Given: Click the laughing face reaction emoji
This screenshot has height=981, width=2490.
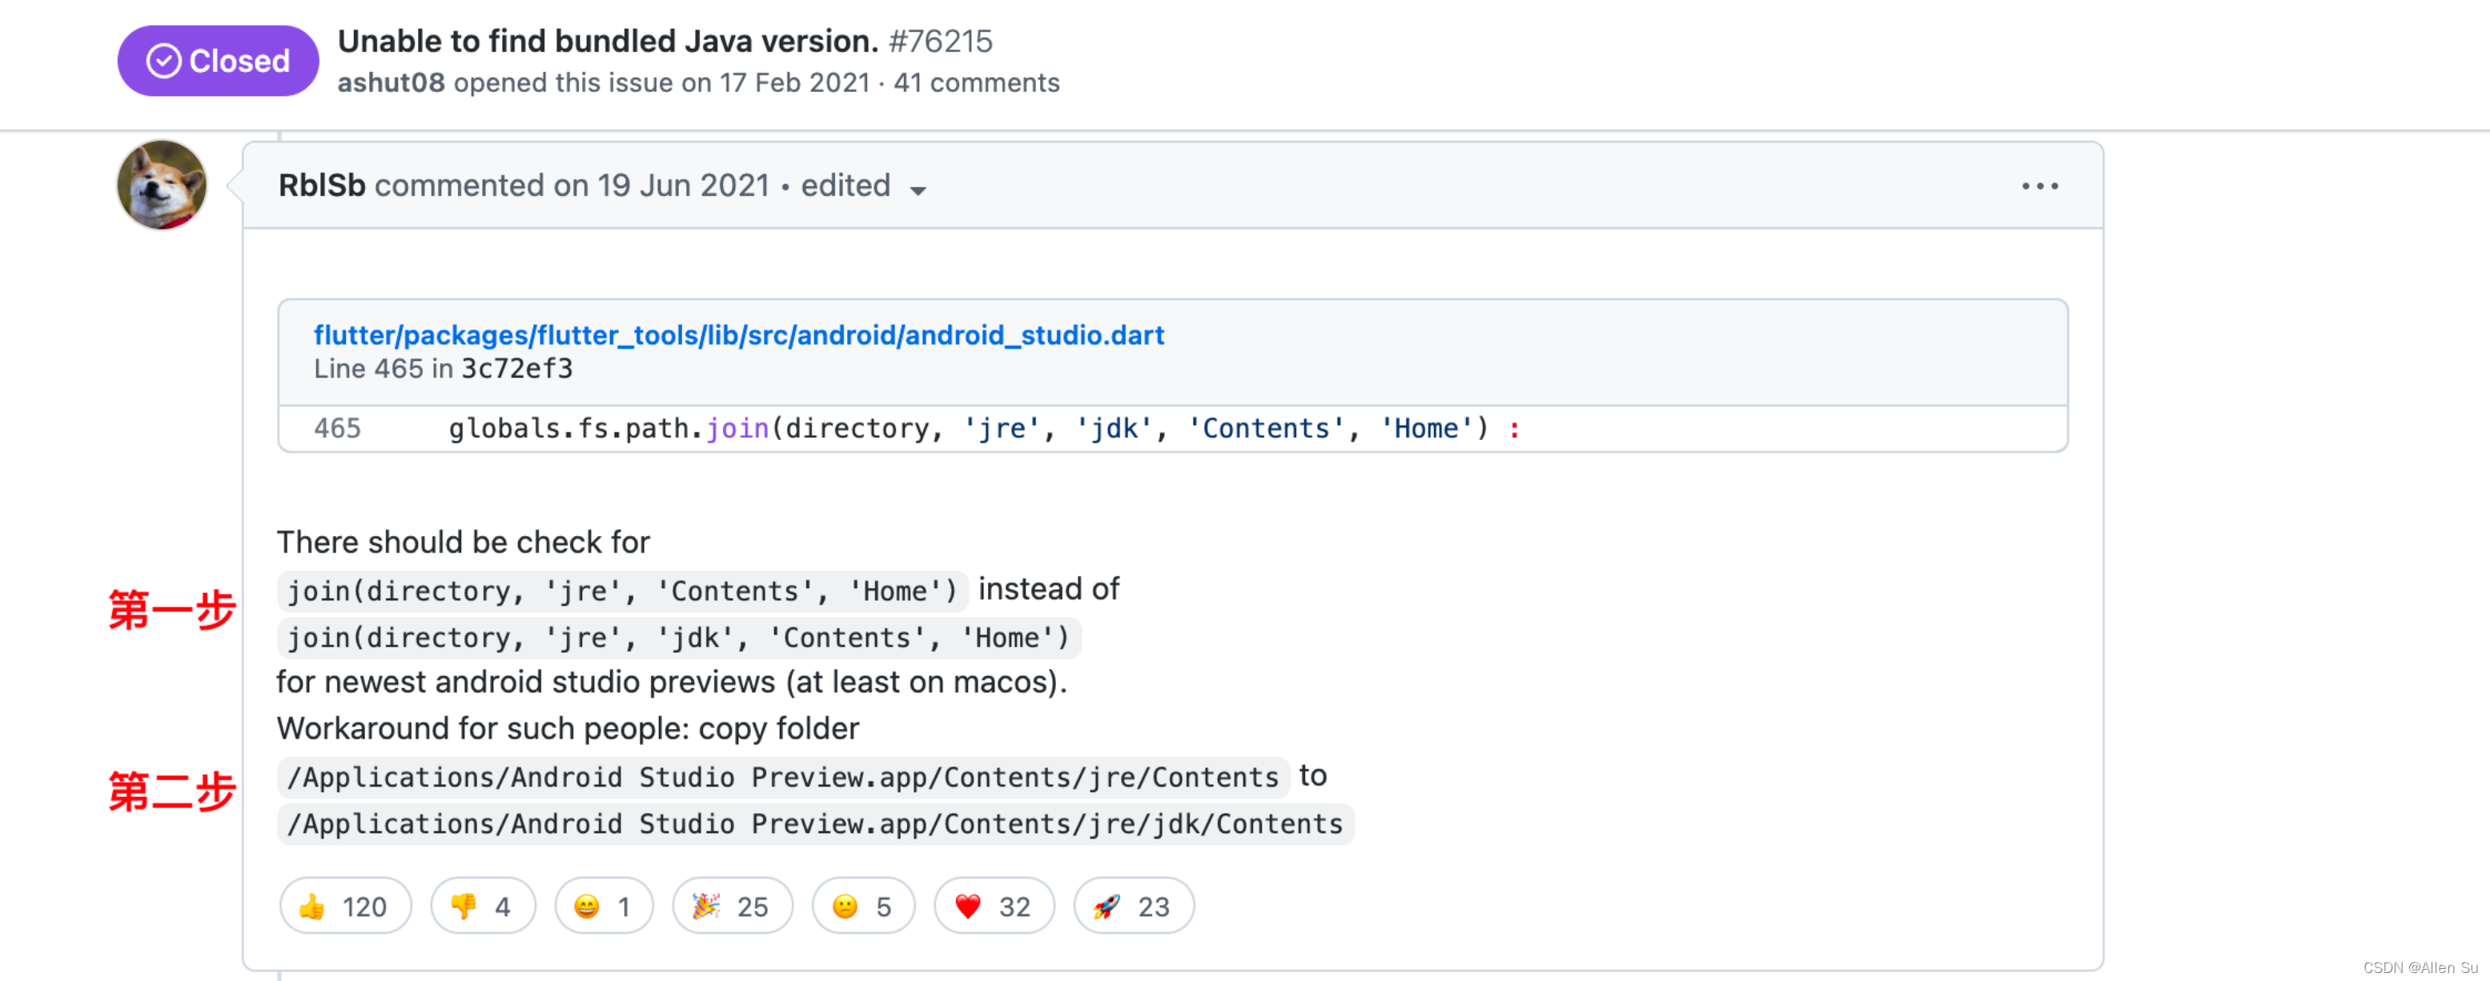Looking at the screenshot, I should point(584,906).
